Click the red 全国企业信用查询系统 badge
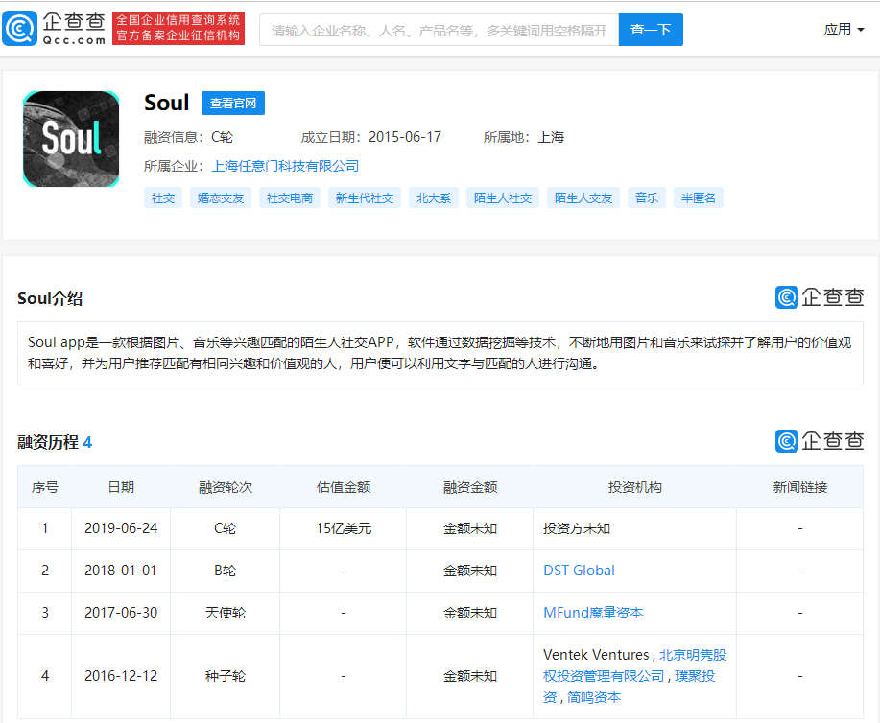The width and height of the screenshot is (880, 723). click(x=178, y=28)
